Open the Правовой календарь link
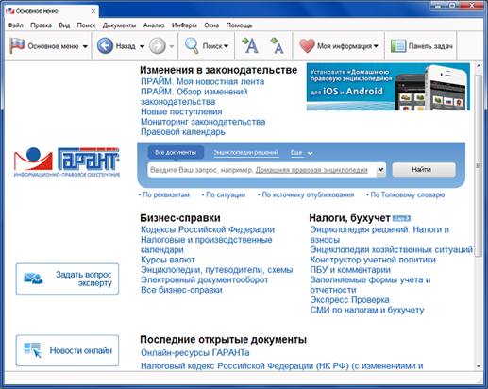Screen dimensions: 488x389 coord(183,132)
